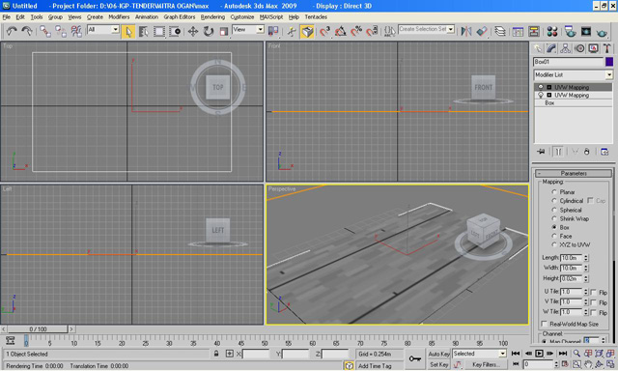This screenshot has width=618, height=371.
Task: Switch to the Display panel tab
Action: pyautogui.click(x=593, y=48)
